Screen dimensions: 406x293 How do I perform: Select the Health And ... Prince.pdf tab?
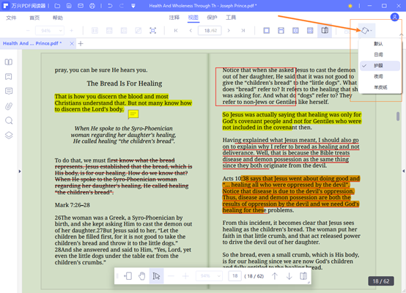coord(32,43)
